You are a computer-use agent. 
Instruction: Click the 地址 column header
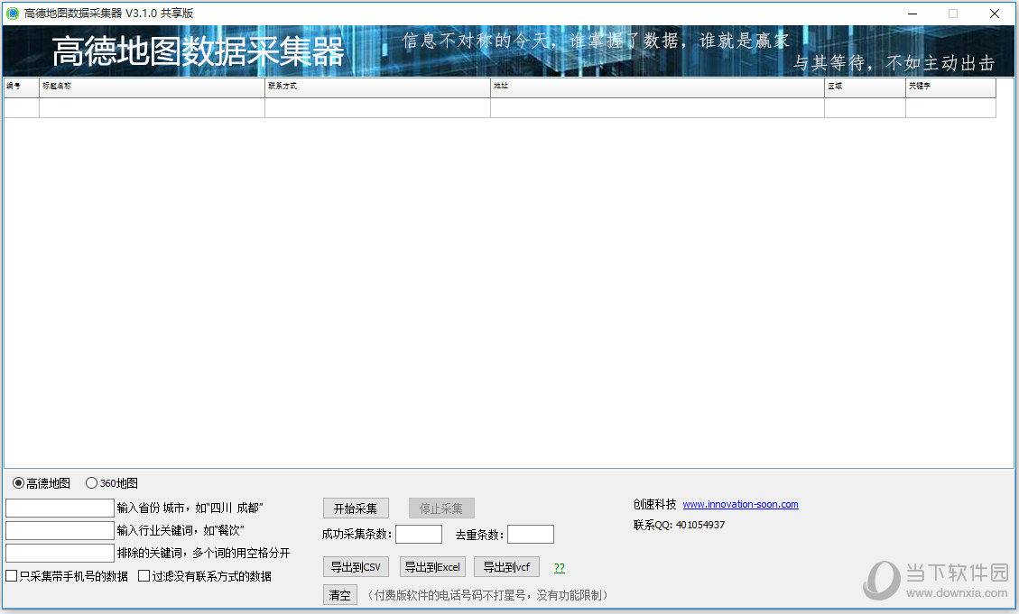pos(657,87)
